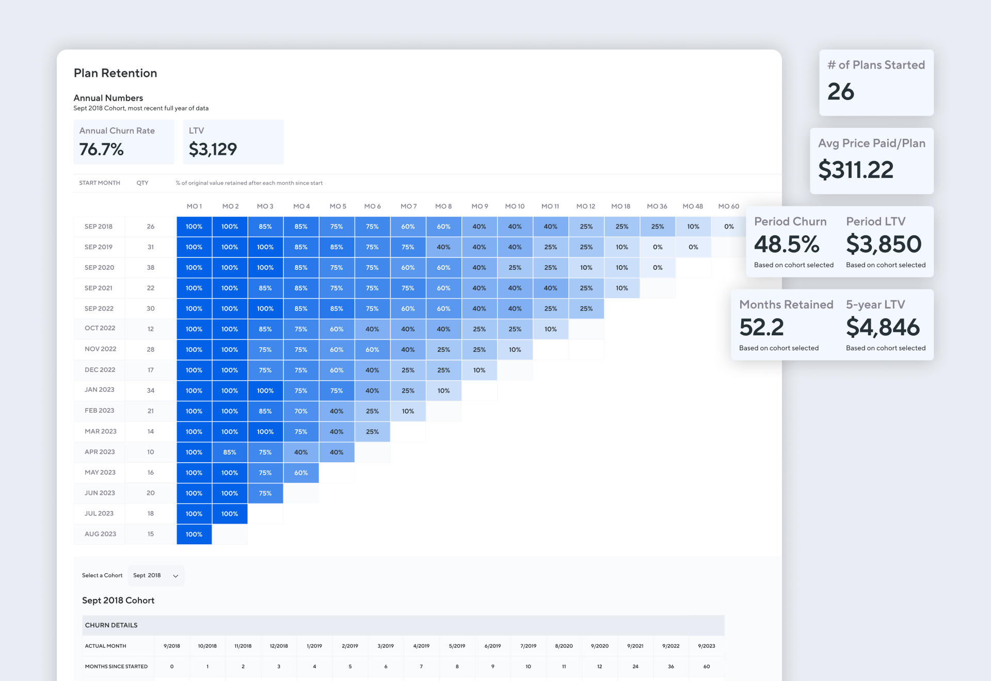This screenshot has width=991, height=681.
Task: Click the # of Plans Started card
Action: tap(876, 83)
